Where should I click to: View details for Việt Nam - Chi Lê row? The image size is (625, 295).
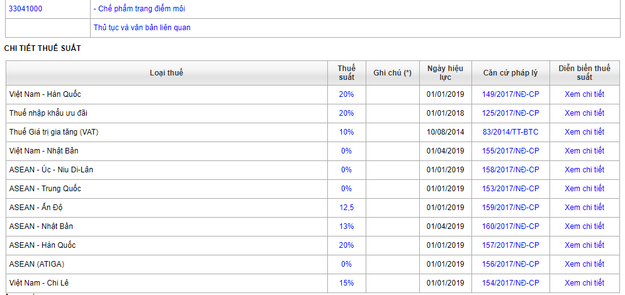pos(584,283)
